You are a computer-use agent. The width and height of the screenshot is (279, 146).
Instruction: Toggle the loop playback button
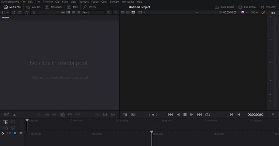tap(208, 115)
